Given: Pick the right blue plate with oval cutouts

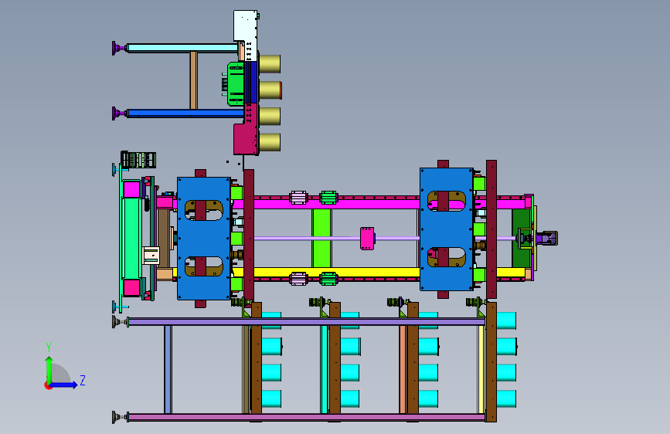Looking at the screenshot, I should click(447, 229).
